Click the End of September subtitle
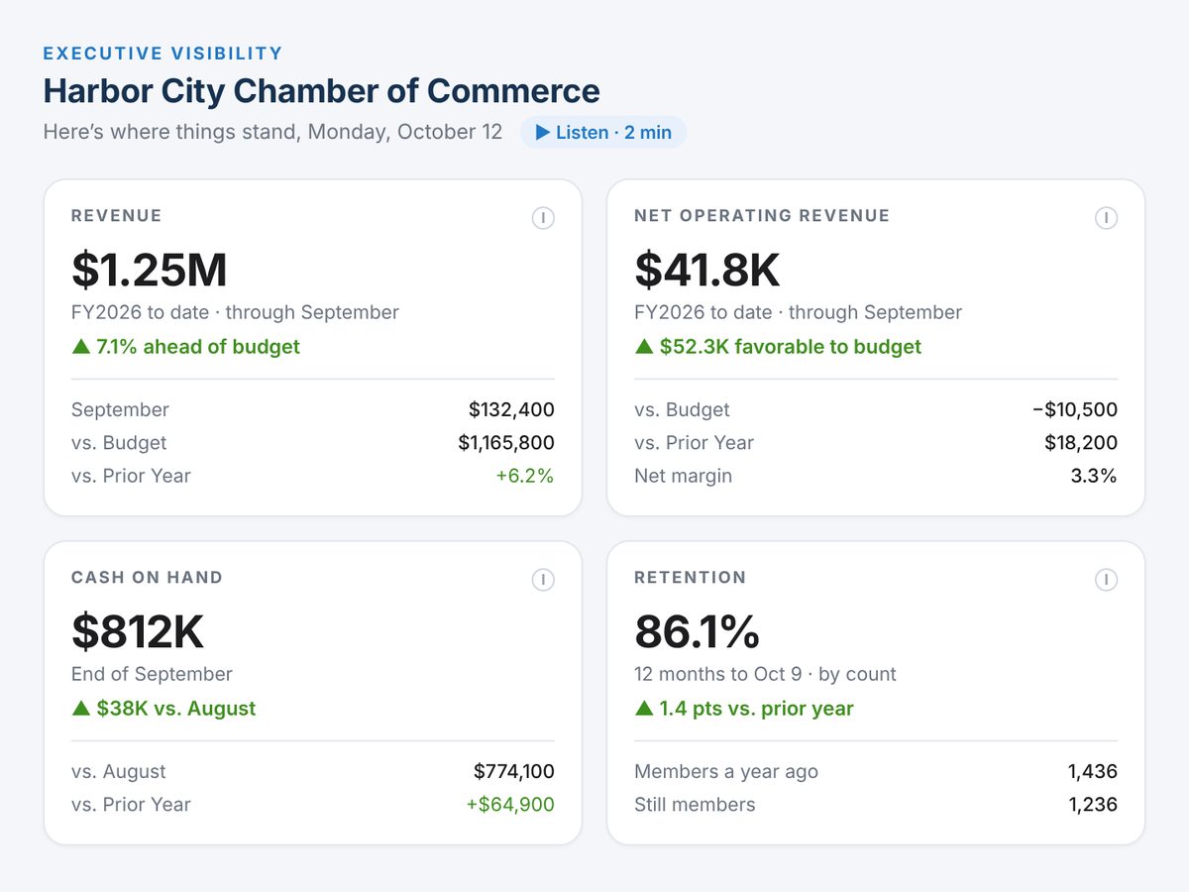This screenshot has width=1189, height=892. click(x=152, y=674)
